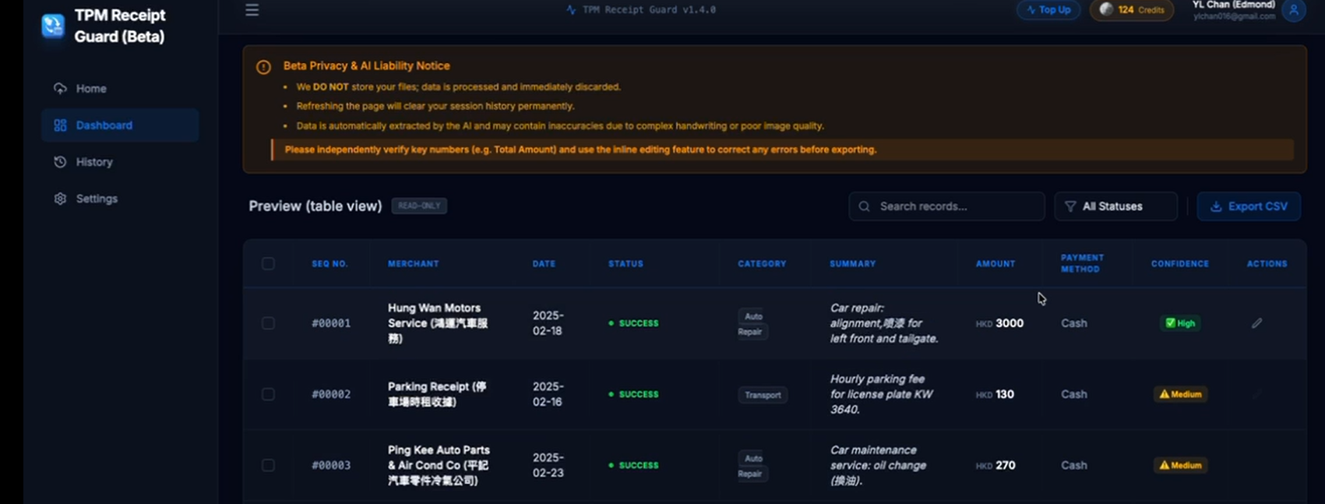
Task: Open History from the sidebar
Action: (x=94, y=162)
